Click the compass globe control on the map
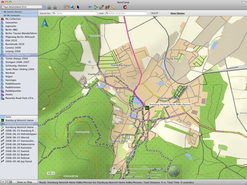This screenshot has width=247, height=185. tap(174, 171)
